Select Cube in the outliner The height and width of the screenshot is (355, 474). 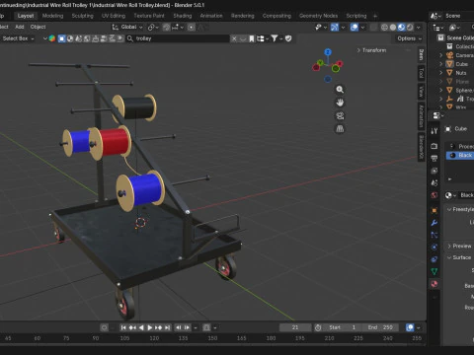point(461,64)
